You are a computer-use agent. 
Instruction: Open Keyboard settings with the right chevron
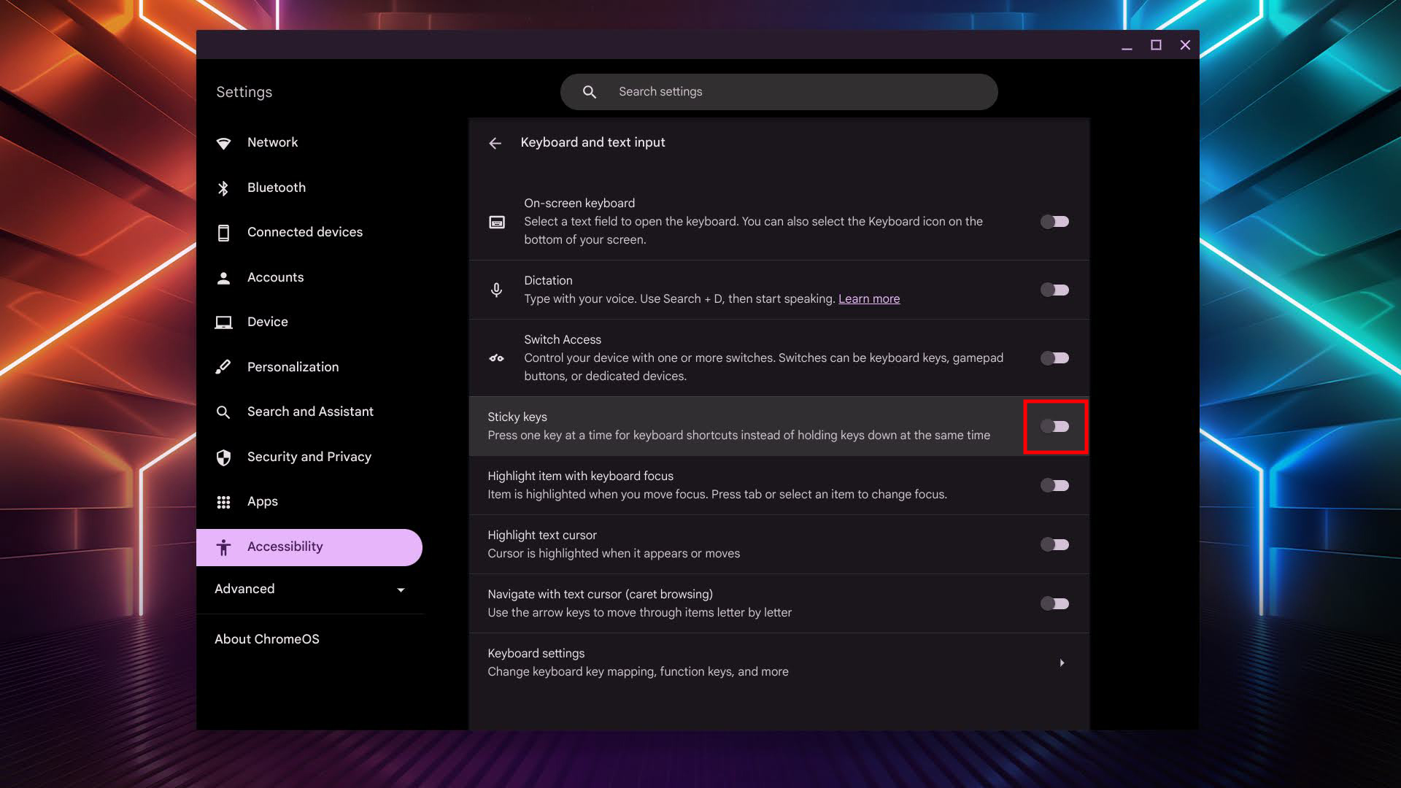click(x=1062, y=663)
